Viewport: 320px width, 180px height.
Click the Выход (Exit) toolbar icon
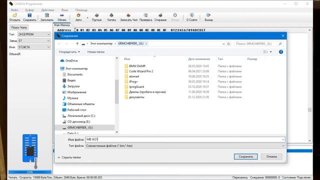(x=208, y=17)
